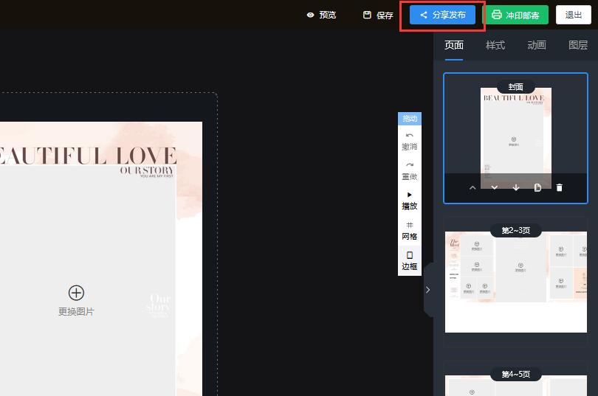Click the 更换图片 plus icon on canvas

76,293
